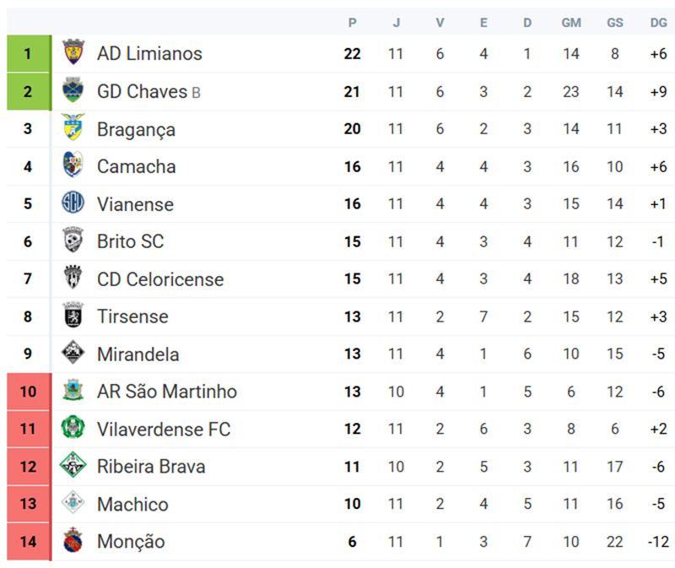Click the green position 1 badge
The height and width of the screenshot is (568, 675).
pyautogui.click(x=28, y=53)
